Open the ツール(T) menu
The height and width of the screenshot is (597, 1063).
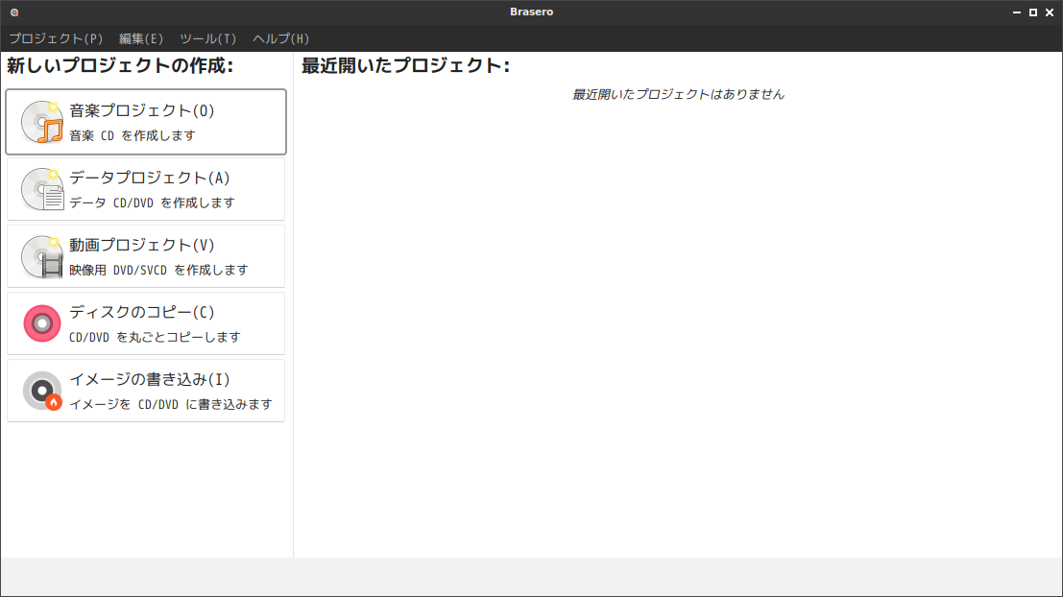[207, 38]
